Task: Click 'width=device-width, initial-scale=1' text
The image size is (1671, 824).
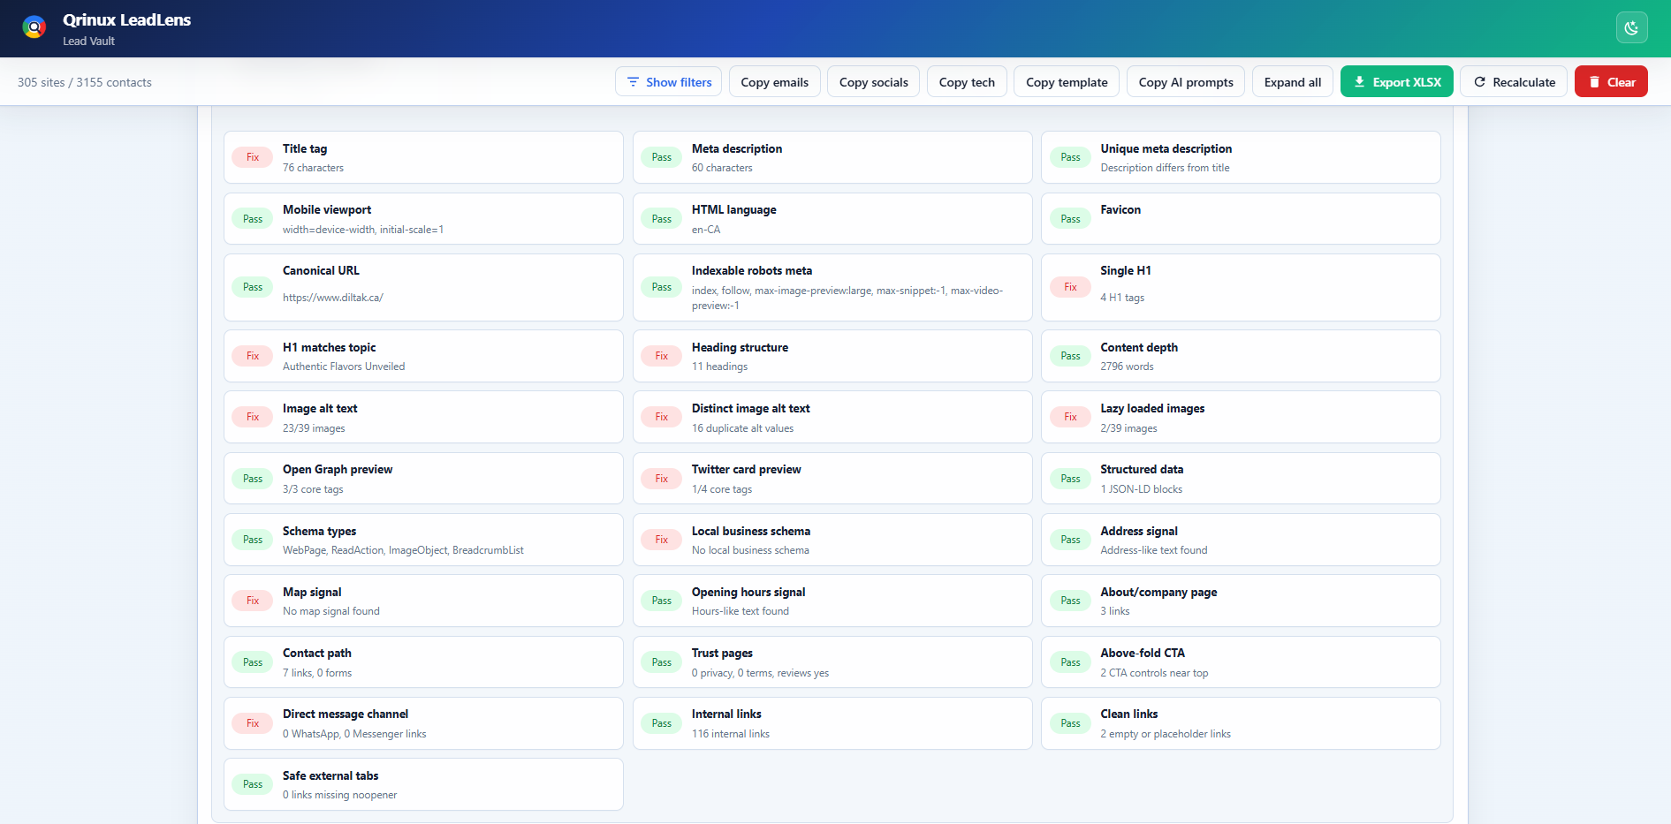Action: (363, 230)
